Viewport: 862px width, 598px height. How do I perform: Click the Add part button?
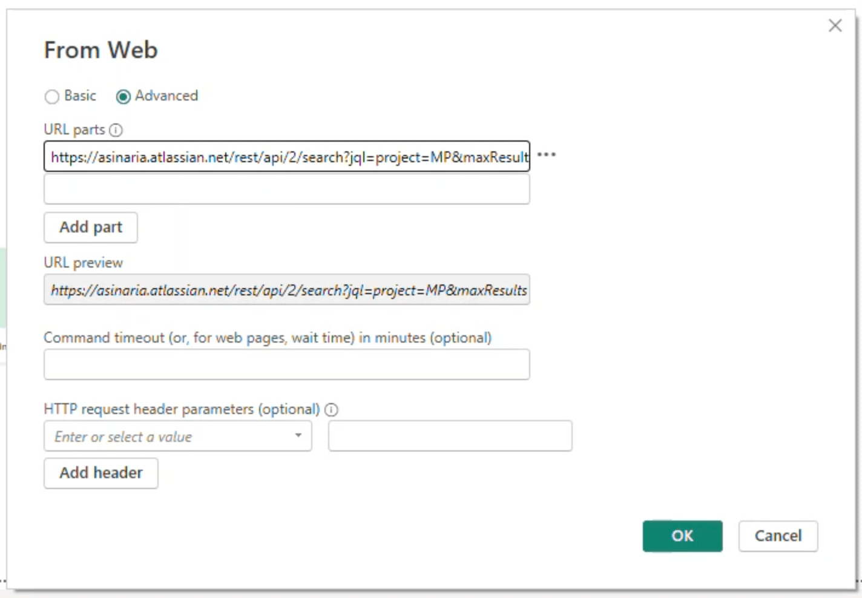tap(90, 228)
